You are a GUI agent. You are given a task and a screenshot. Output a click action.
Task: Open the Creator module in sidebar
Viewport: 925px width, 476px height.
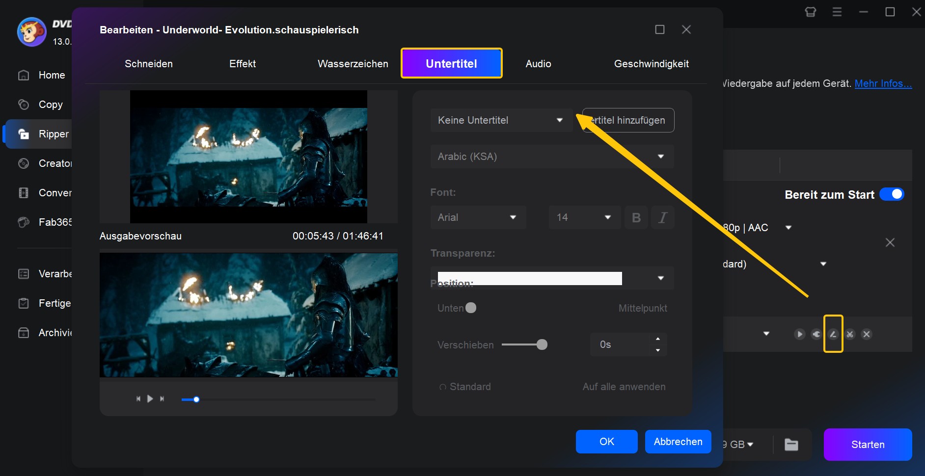[x=44, y=163]
